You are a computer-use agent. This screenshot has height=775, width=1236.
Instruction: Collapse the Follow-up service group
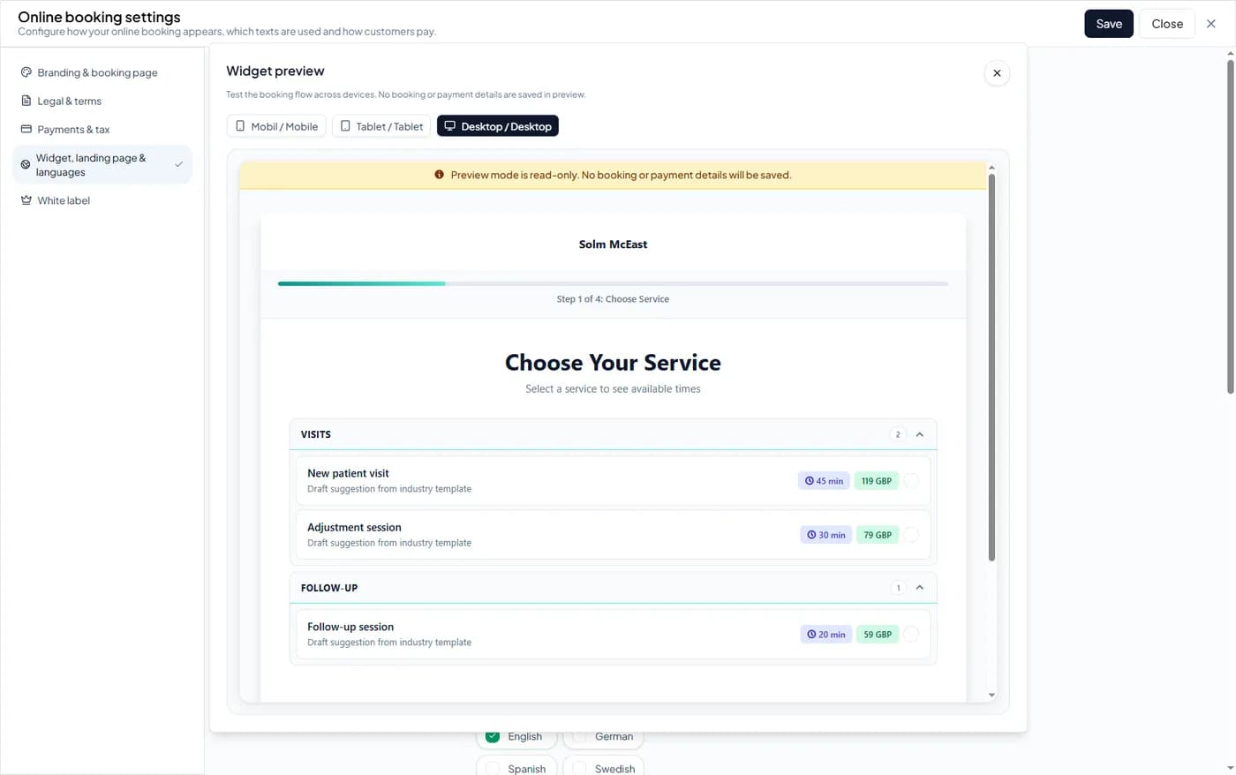tap(919, 588)
